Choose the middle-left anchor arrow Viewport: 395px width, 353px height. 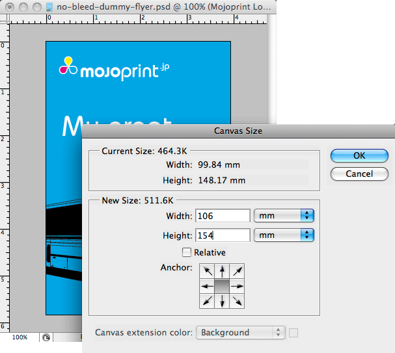click(x=208, y=286)
